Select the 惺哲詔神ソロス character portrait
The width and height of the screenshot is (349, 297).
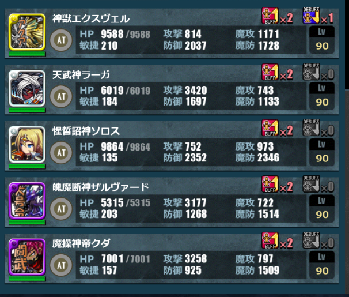pyautogui.click(x=27, y=145)
